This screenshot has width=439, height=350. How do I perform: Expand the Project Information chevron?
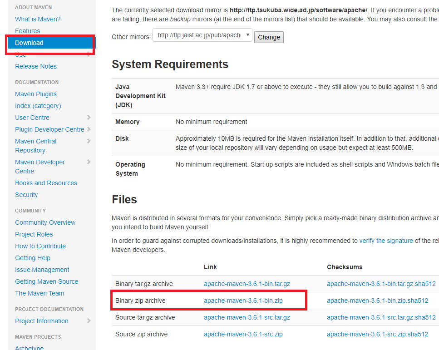coord(89,320)
